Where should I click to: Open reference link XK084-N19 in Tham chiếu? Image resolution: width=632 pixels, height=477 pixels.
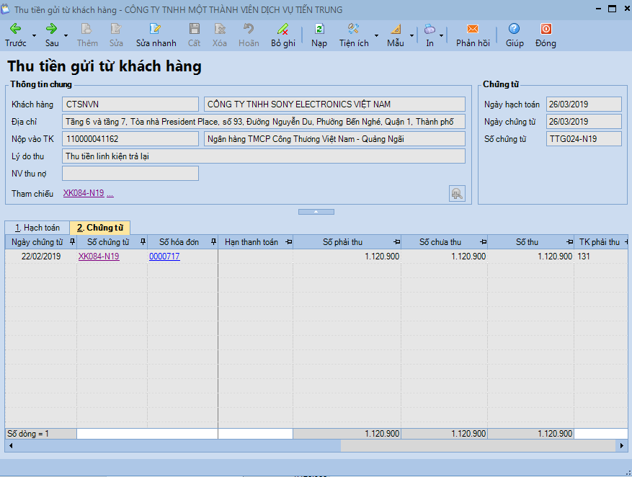pyautogui.click(x=84, y=193)
